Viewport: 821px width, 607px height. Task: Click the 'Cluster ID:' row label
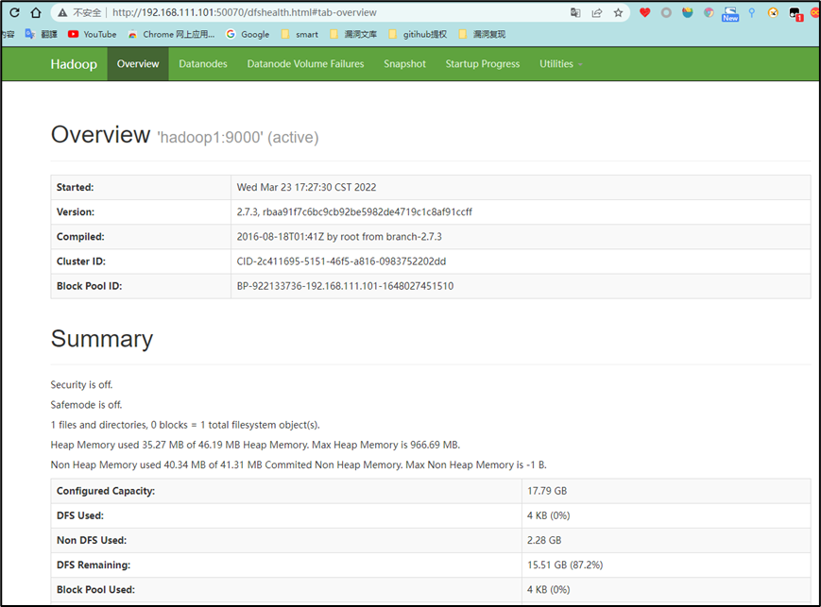point(81,261)
